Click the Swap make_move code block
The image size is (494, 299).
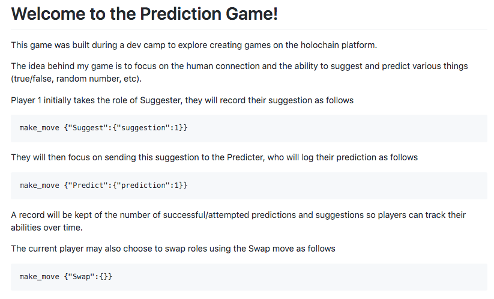249,277
